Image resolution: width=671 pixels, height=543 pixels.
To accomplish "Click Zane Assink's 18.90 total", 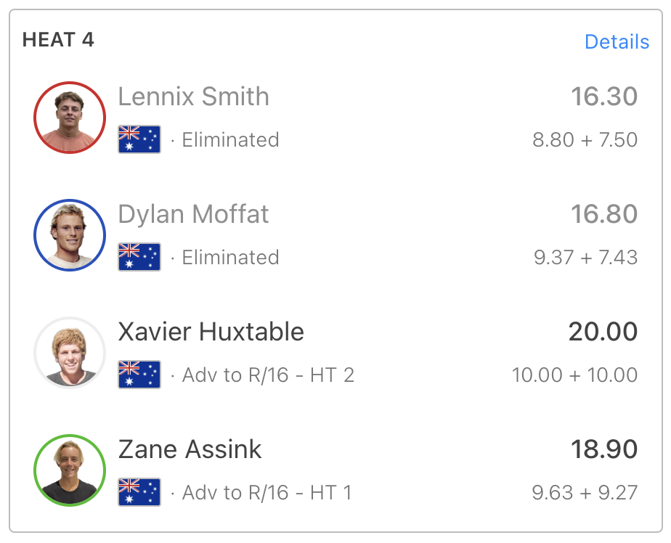I will 604,449.
